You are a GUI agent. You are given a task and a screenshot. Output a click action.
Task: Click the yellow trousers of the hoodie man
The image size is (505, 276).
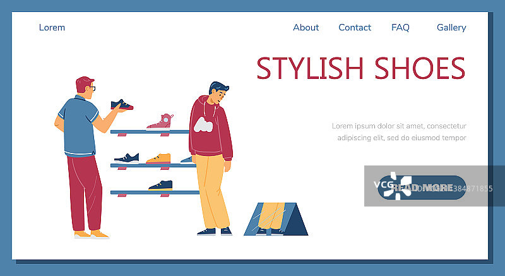coord(211,191)
